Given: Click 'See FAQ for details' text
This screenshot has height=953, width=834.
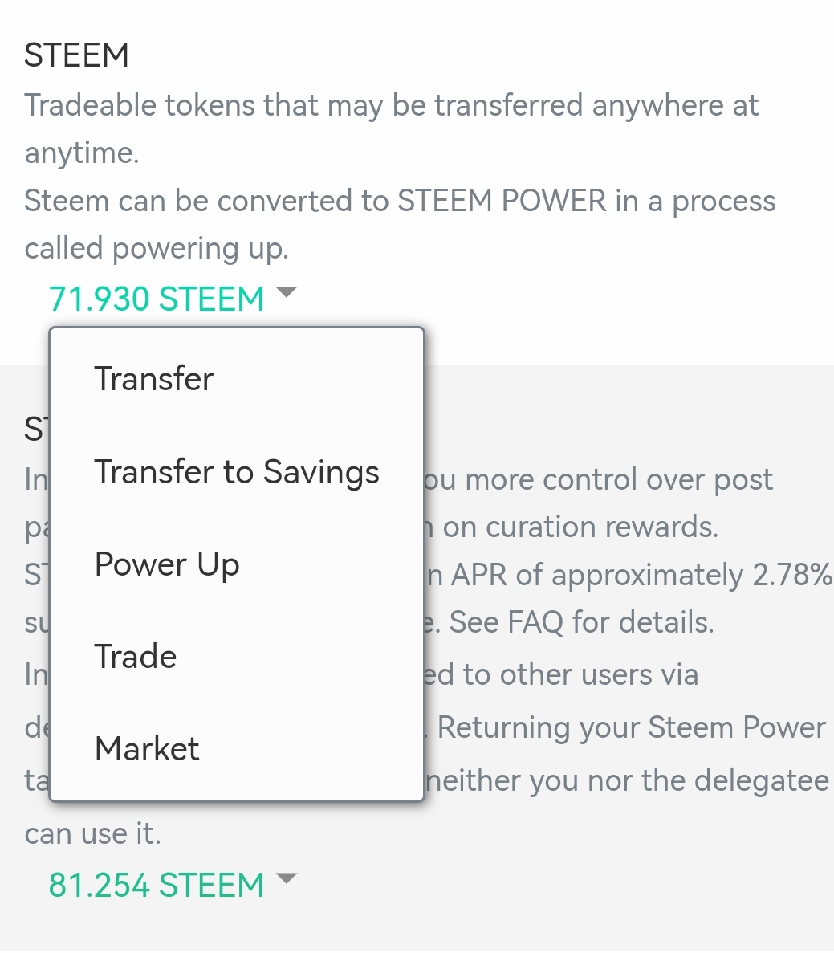Looking at the screenshot, I should tap(581, 622).
